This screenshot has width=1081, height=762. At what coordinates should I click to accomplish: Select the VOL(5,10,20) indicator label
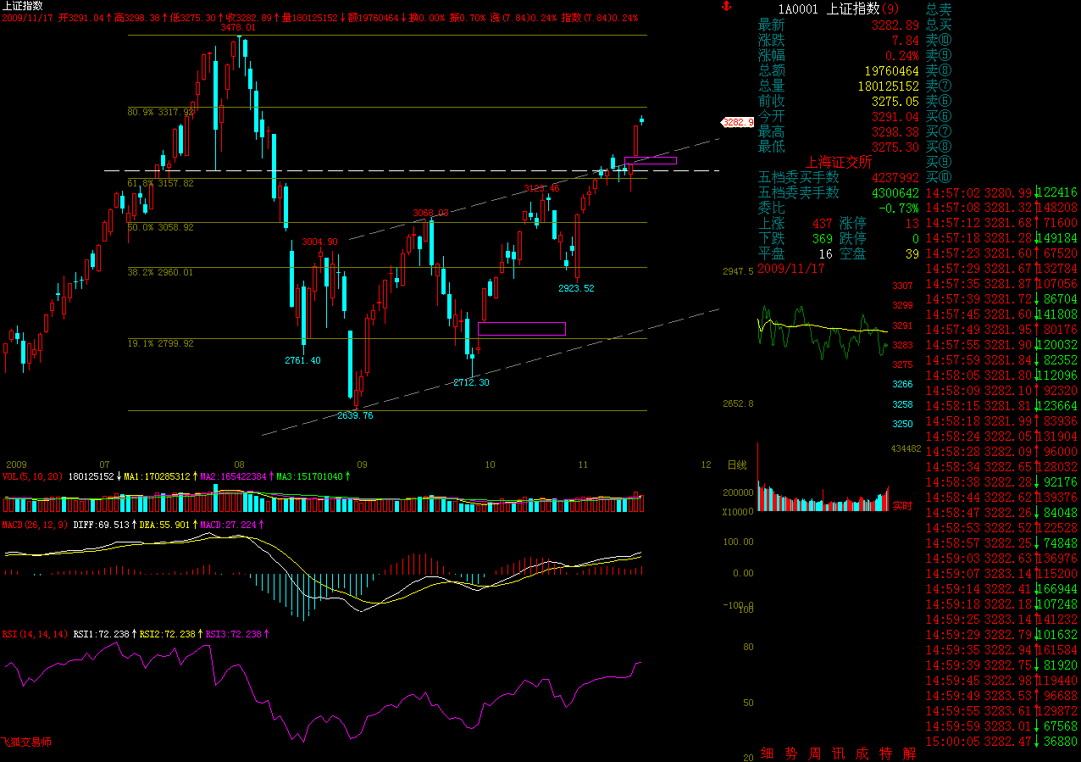(x=33, y=476)
